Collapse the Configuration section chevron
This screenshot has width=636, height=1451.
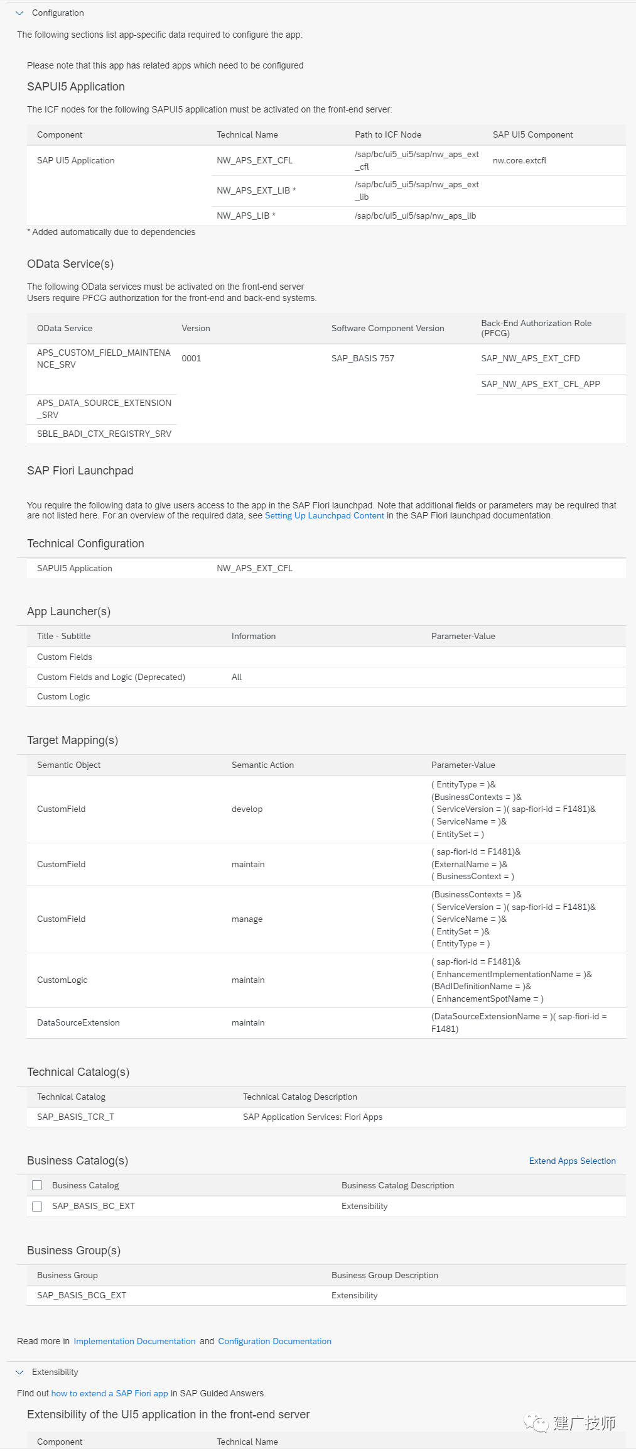pos(19,13)
